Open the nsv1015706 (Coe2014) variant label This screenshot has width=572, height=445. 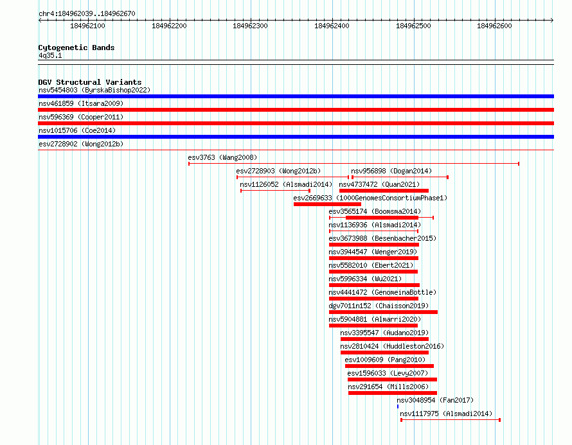click(77, 130)
